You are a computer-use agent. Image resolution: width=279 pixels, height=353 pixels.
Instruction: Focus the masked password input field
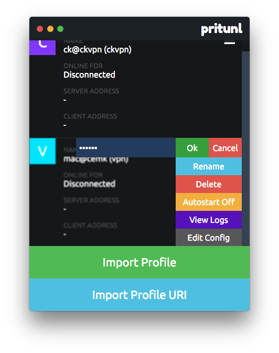[126, 148]
